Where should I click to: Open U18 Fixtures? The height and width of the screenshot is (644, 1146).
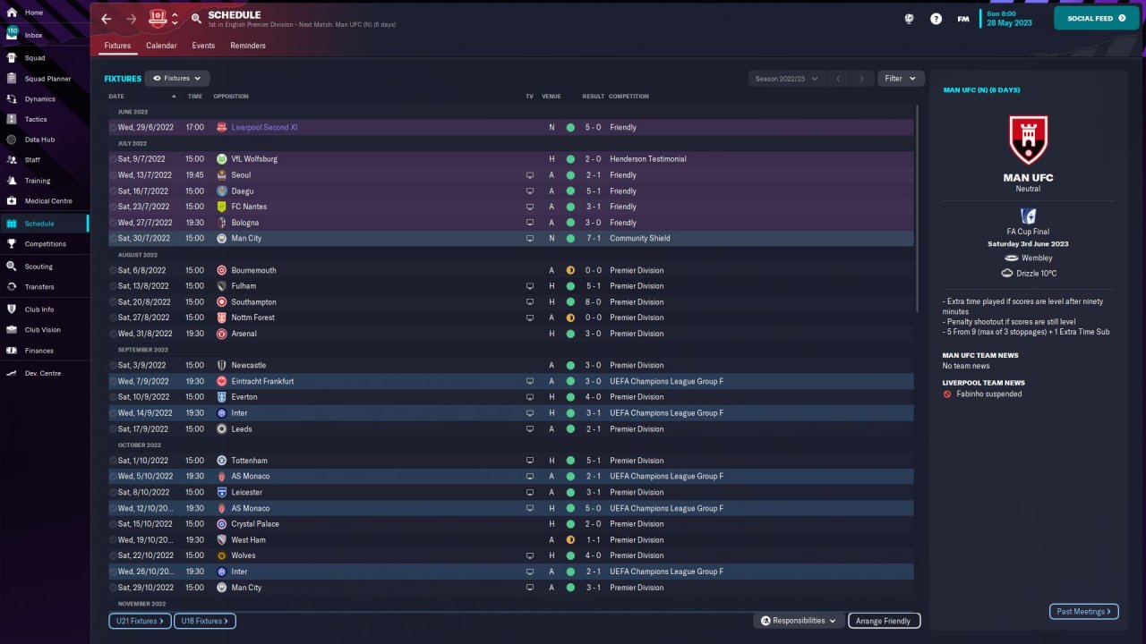click(205, 621)
